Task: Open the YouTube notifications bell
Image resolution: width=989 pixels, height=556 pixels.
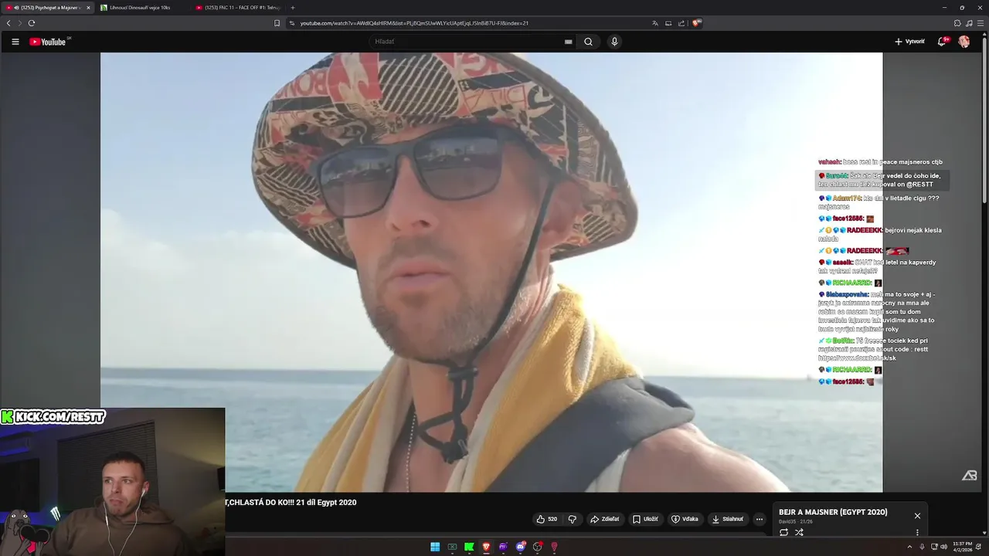Action: coord(942,42)
